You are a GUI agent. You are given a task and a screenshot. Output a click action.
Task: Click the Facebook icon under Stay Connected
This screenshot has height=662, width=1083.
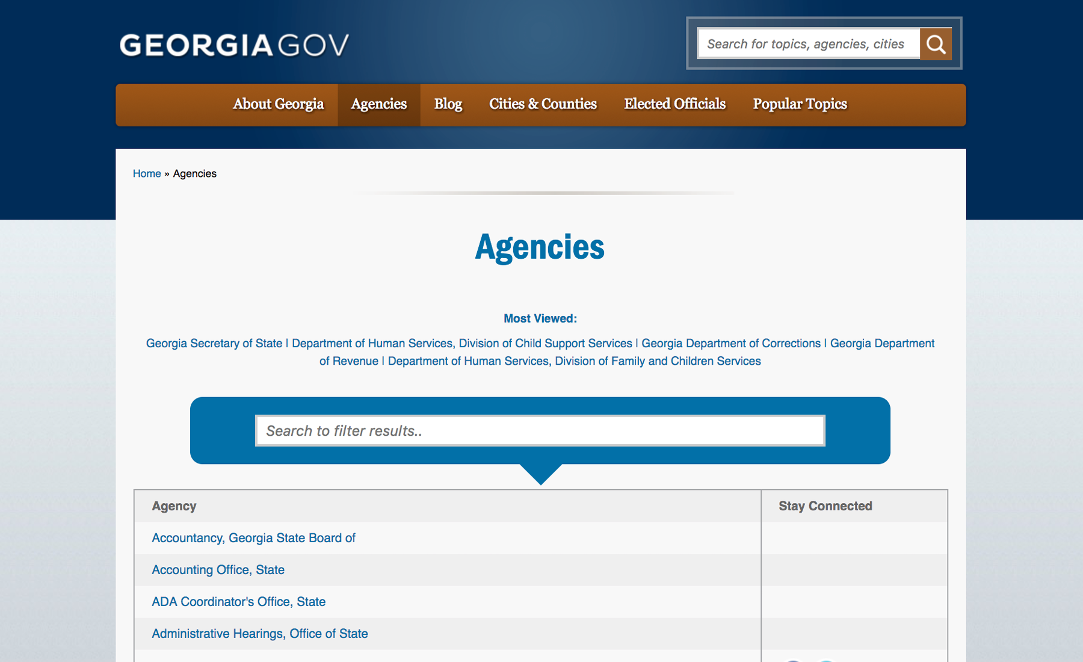(793, 660)
